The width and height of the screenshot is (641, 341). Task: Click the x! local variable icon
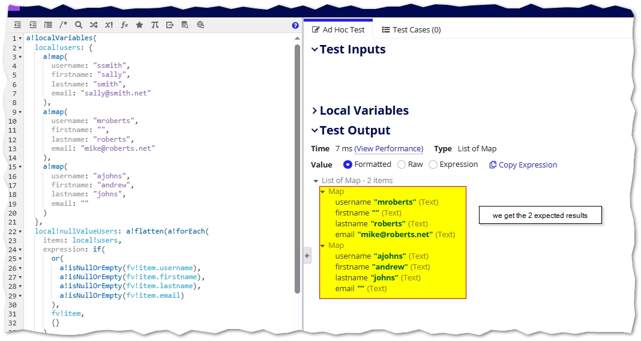click(x=109, y=25)
